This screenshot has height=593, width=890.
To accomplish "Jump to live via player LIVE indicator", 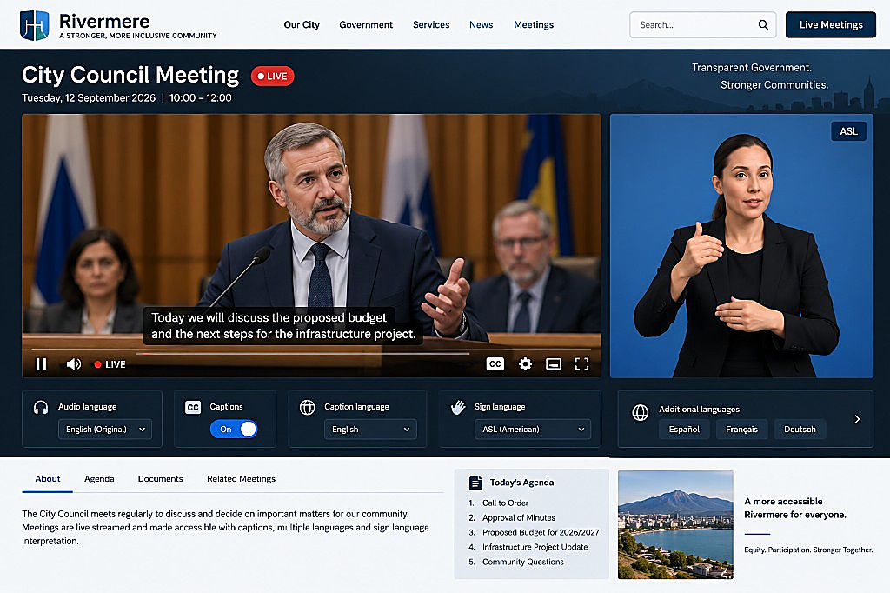I will click(x=110, y=364).
